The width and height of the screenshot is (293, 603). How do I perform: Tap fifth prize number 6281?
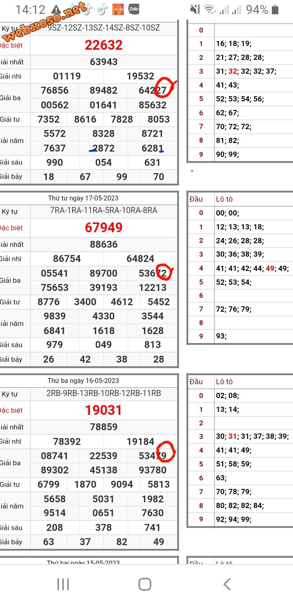(x=153, y=148)
